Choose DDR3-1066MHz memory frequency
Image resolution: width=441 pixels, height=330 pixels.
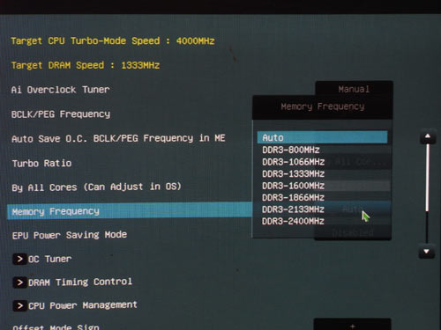(x=294, y=162)
